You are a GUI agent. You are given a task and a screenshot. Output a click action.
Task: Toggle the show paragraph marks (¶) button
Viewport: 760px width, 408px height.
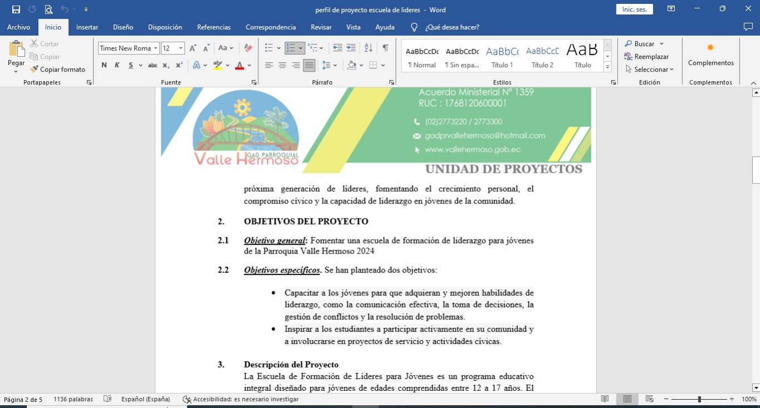385,48
